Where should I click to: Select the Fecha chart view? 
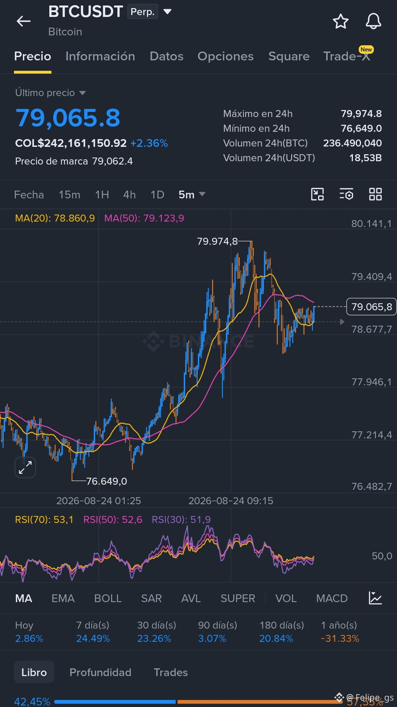point(29,195)
